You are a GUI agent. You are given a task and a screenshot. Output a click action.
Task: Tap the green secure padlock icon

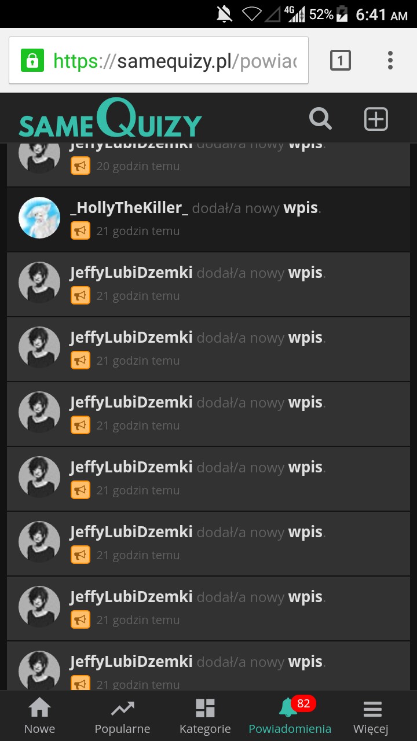point(32,60)
